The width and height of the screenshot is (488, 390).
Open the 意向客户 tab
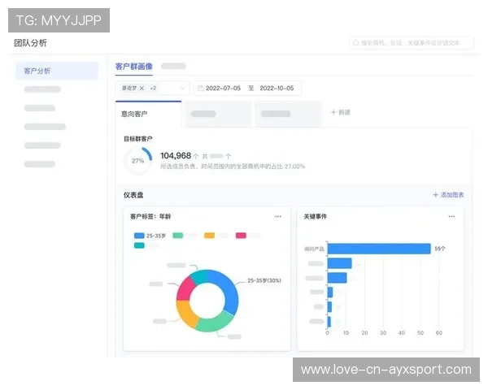tap(134, 114)
